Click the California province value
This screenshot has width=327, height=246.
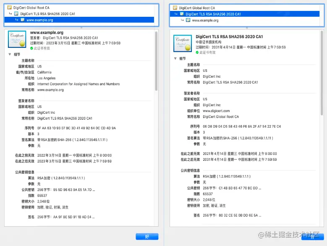pyautogui.click(x=44, y=72)
